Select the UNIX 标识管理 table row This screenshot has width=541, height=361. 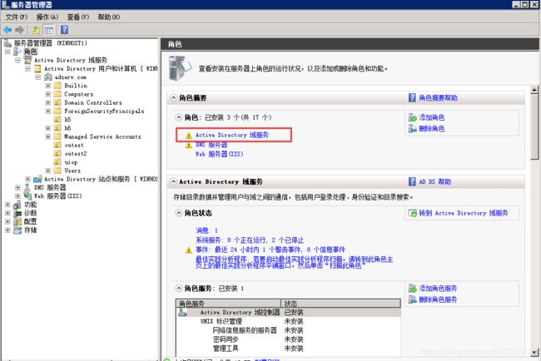tap(288, 321)
